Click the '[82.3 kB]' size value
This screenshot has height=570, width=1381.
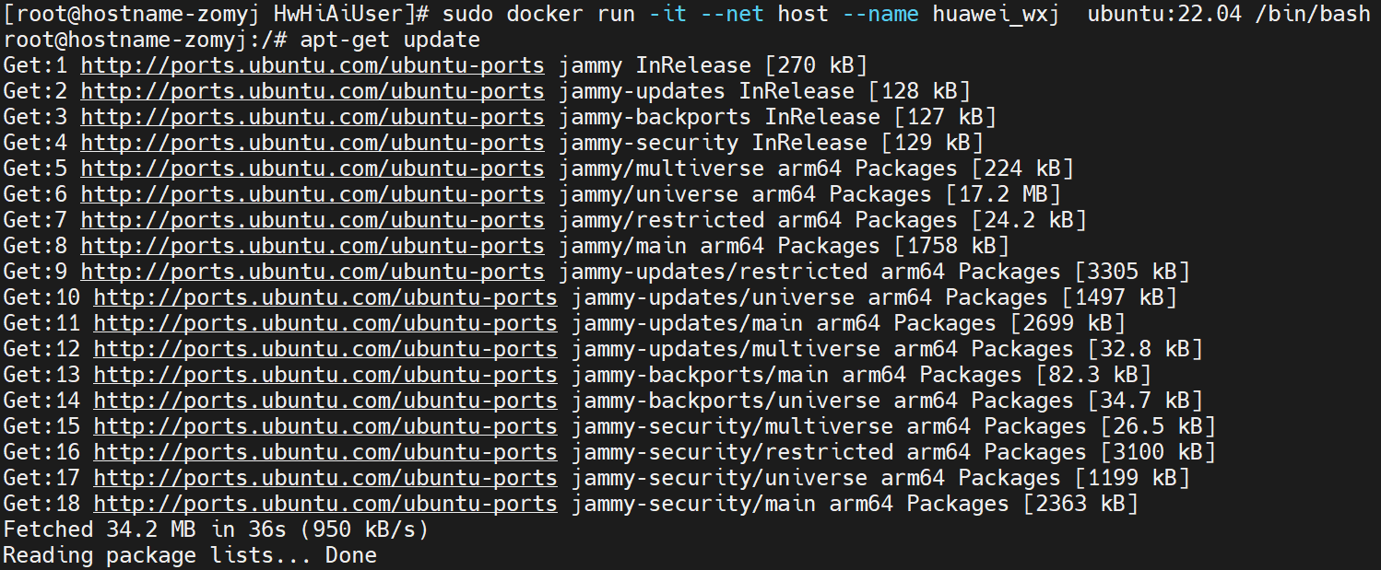(1093, 375)
